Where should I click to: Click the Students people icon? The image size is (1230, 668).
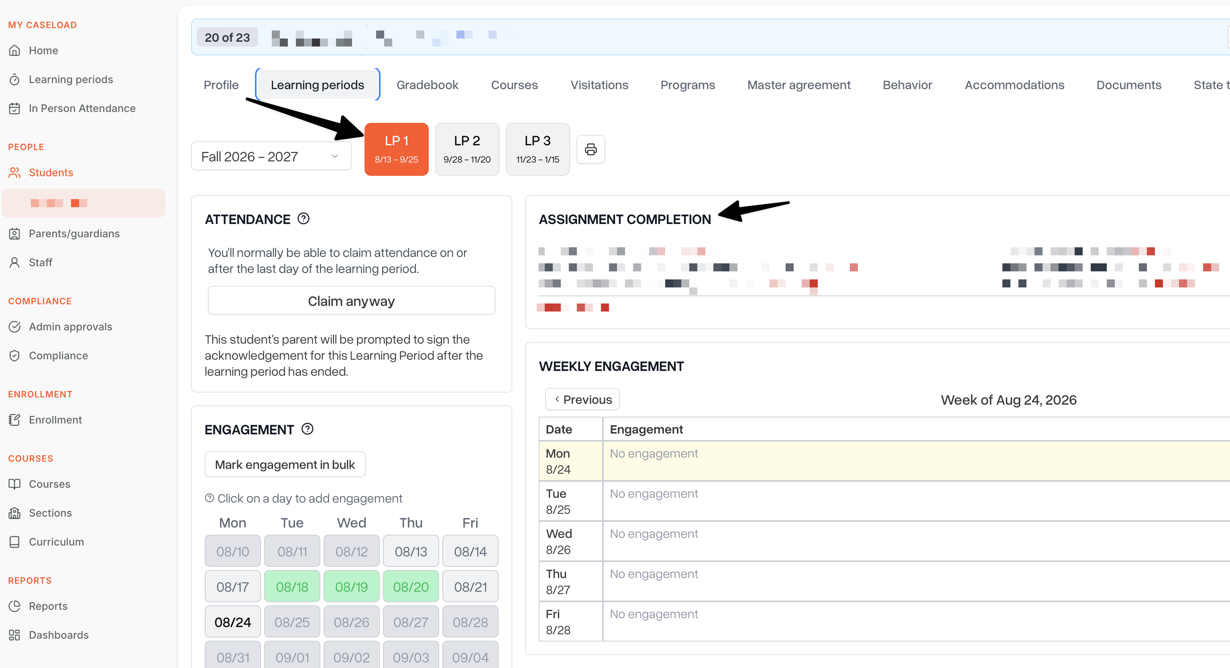pos(15,172)
